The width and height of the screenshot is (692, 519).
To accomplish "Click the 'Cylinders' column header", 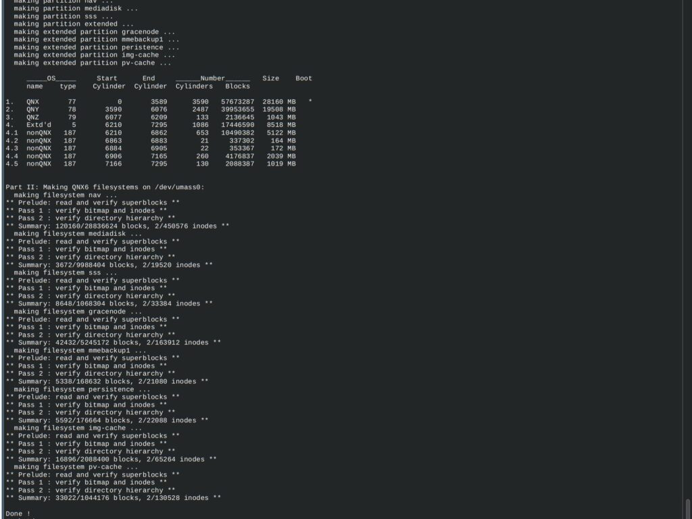I will 194,86.
